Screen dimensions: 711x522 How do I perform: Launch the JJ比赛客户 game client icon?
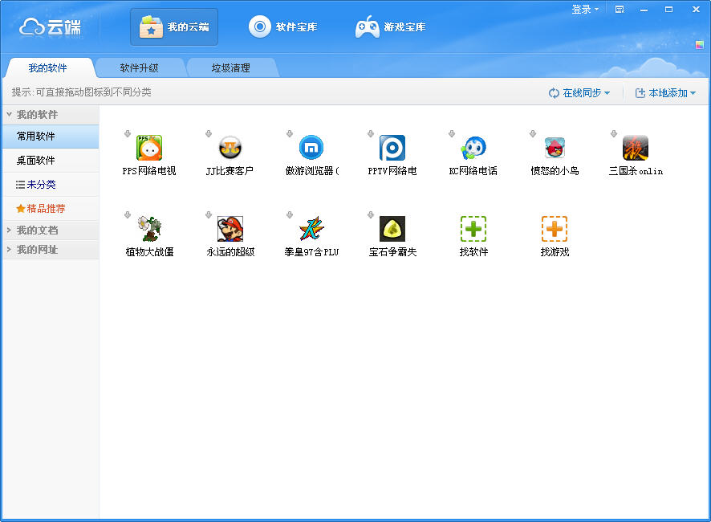coord(230,149)
